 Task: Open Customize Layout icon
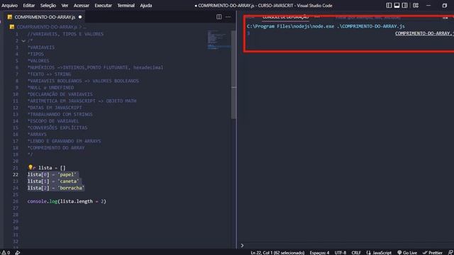(416, 5)
